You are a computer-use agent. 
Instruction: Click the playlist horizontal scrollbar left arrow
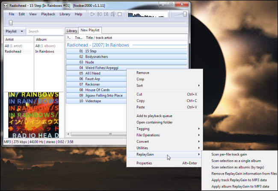pyautogui.click(x=68, y=134)
